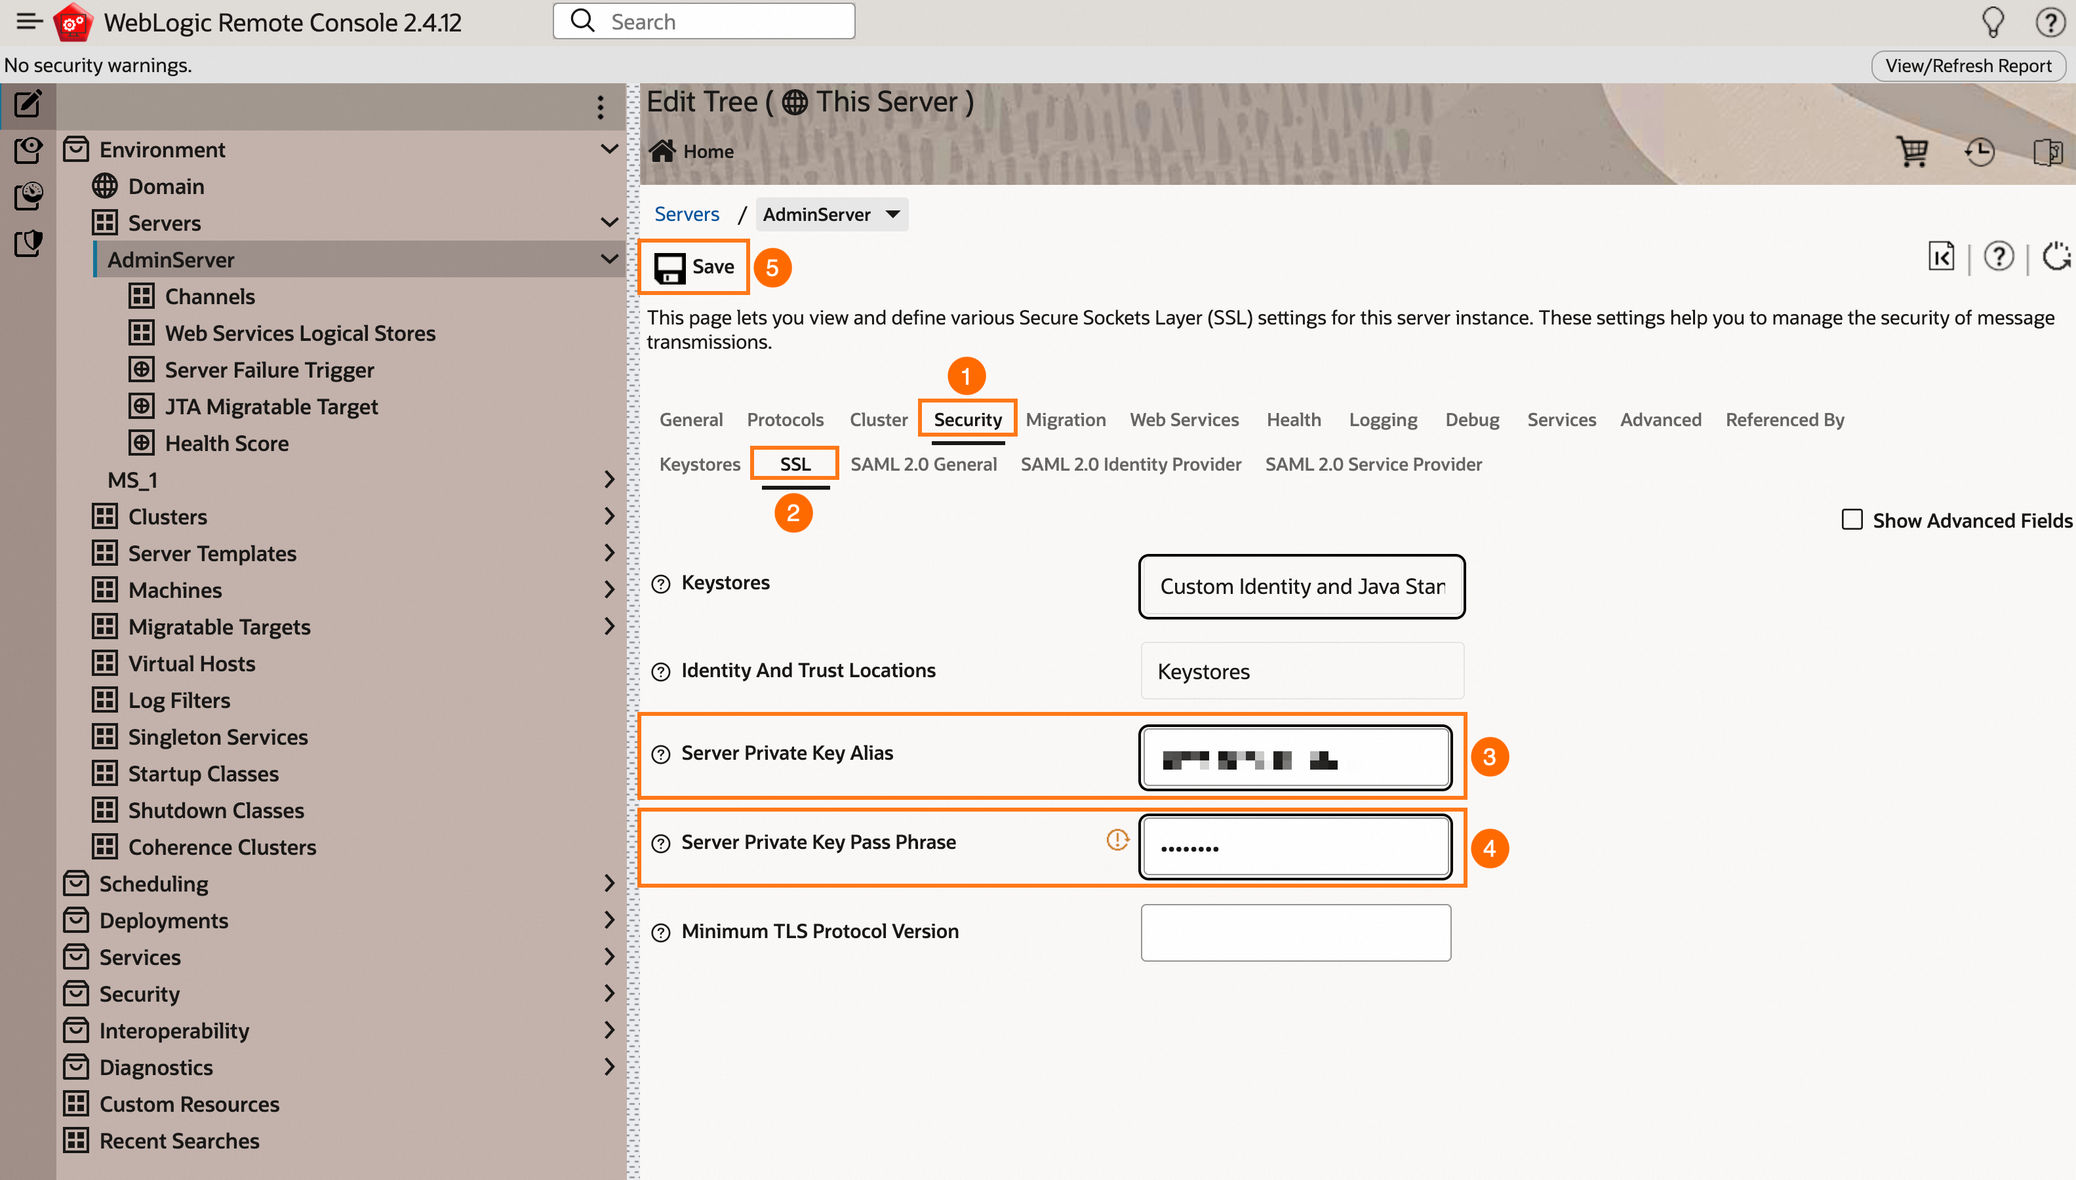Collapse the AdminServer tree node

coord(609,260)
